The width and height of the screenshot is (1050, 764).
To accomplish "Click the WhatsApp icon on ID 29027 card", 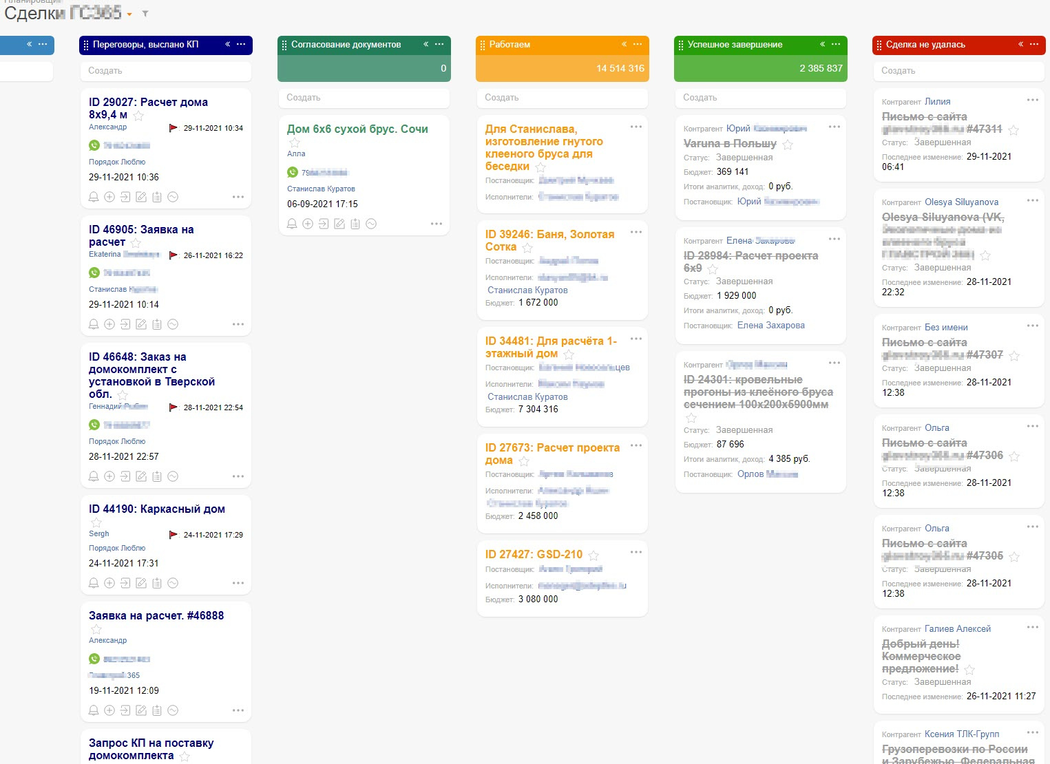I will pyautogui.click(x=94, y=145).
